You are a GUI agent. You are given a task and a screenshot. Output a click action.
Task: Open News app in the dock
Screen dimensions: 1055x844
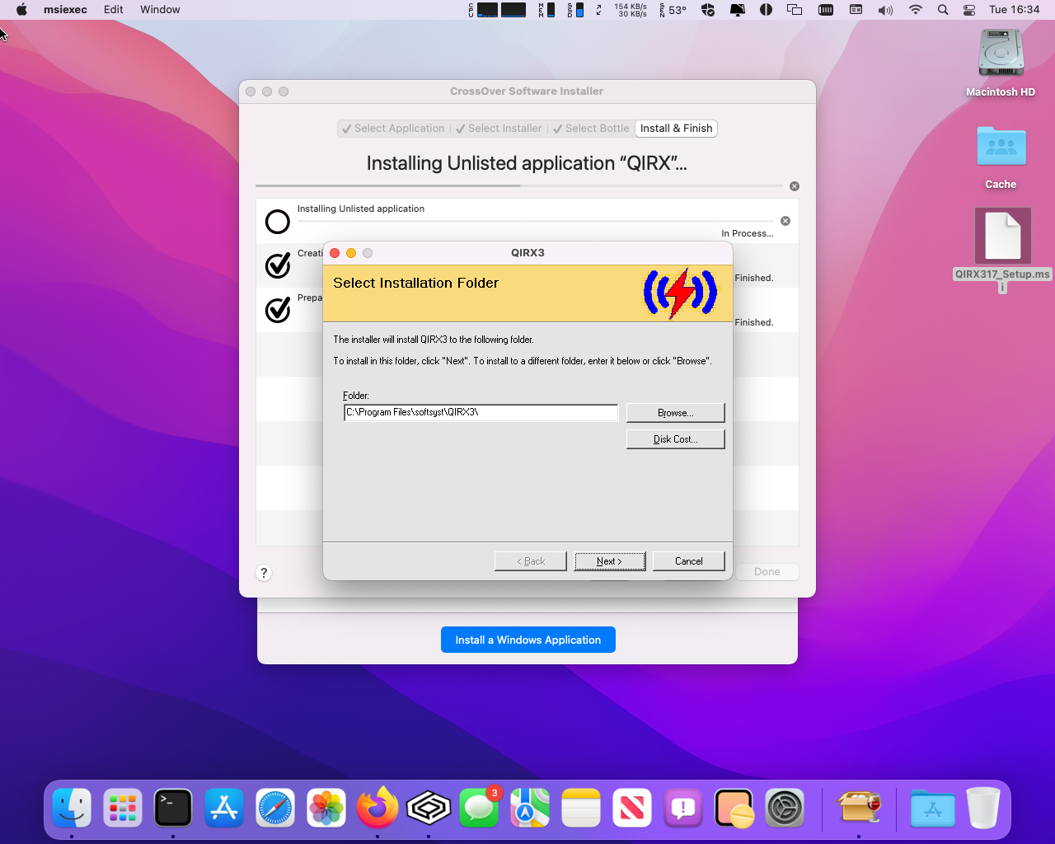tap(632, 808)
